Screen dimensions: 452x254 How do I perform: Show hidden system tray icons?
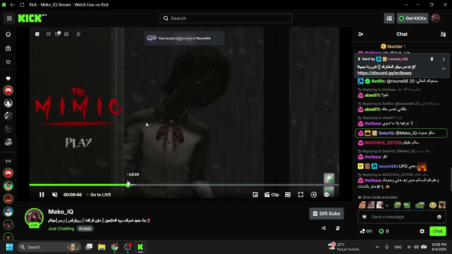tap(377, 247)
